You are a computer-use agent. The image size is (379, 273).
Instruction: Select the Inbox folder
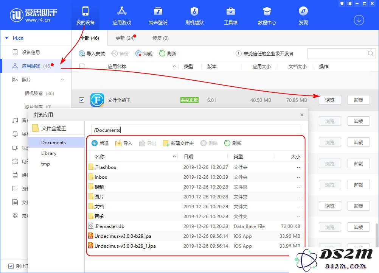pyautogui.click(x=194, y=177)
